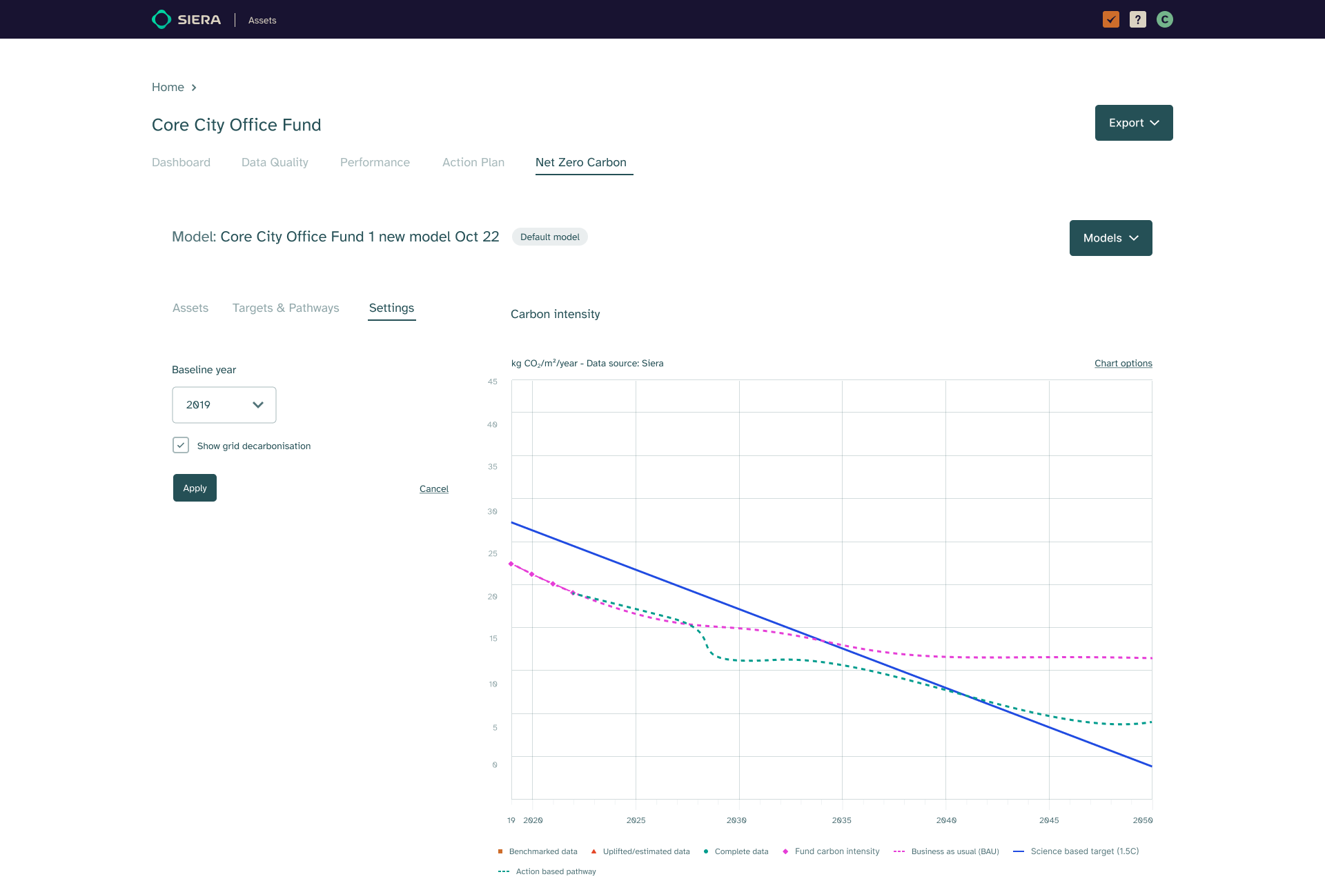The height and width of the screenshot is (890, 1325).
Task: Expand the Models dropdown button
Action: pos(1110,238)
